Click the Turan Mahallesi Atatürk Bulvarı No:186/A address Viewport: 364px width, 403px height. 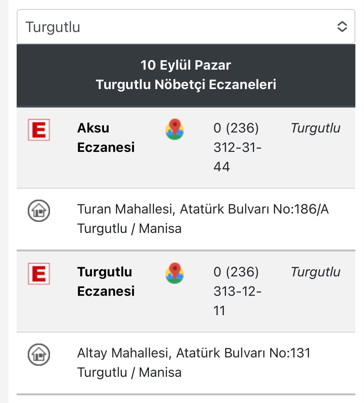(203, 209)
